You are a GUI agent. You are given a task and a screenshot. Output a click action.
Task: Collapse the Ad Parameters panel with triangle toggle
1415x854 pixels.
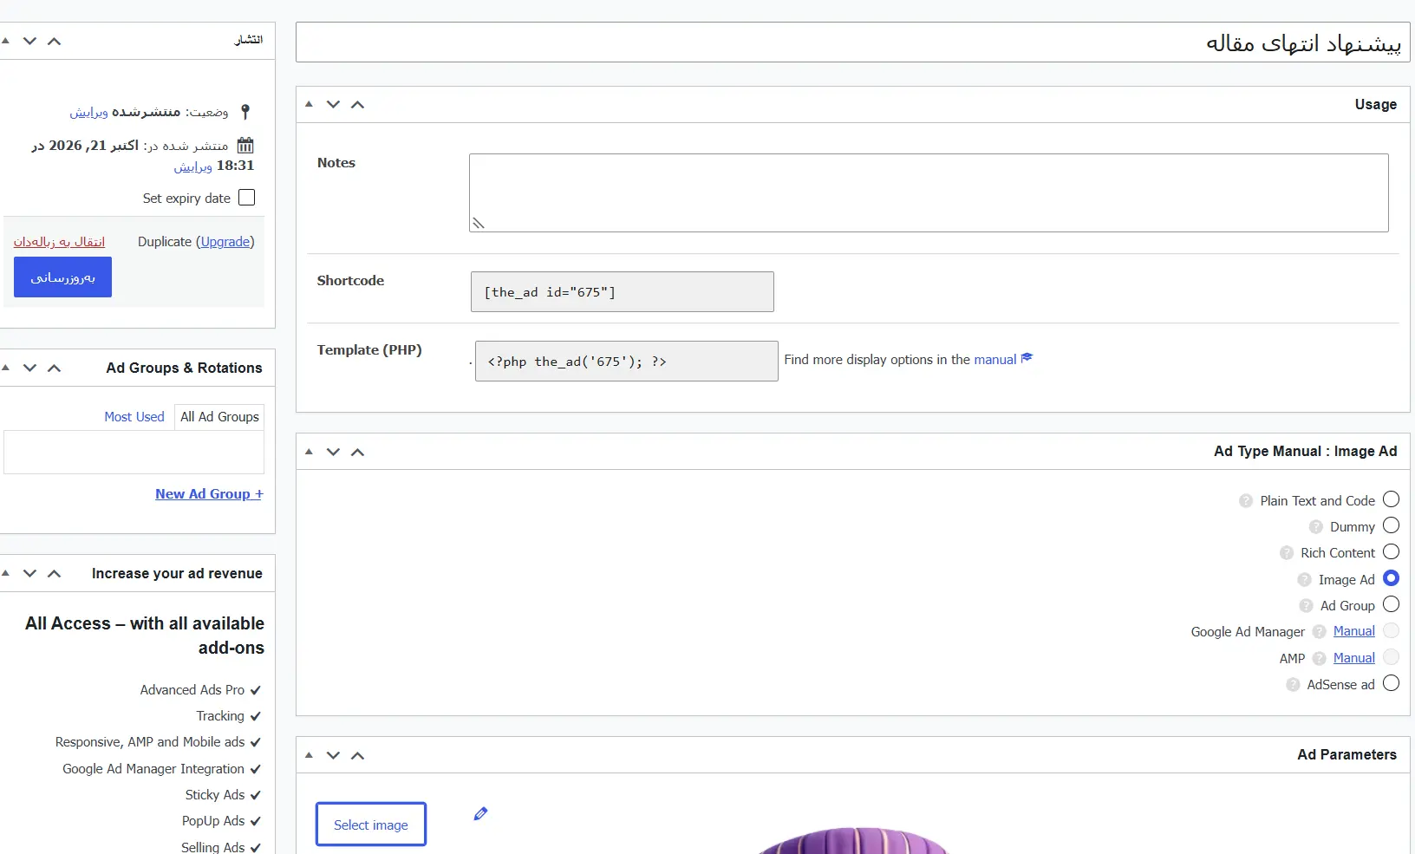click(309, 755)
